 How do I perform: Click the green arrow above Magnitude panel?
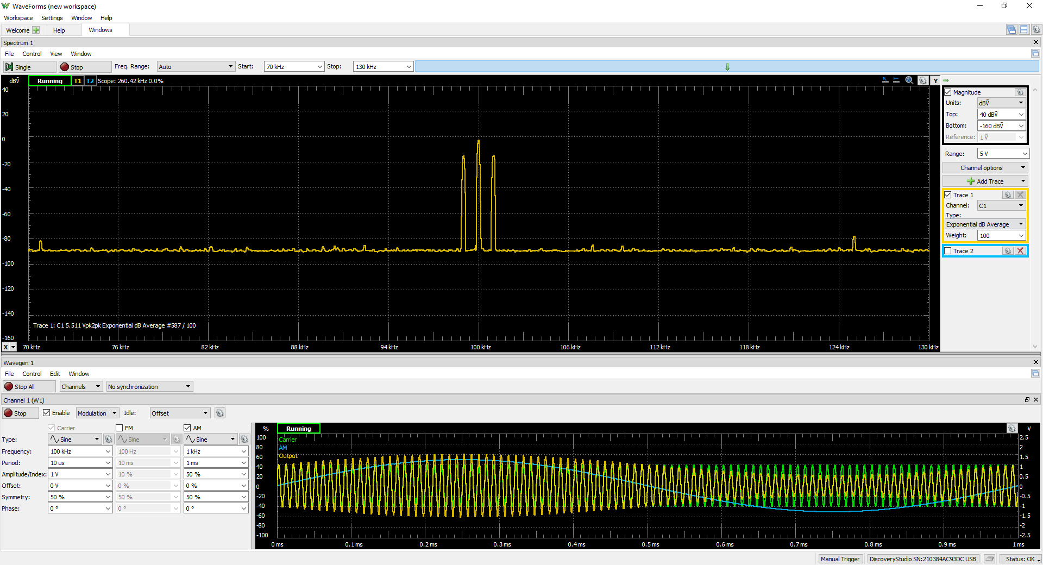click(946, 80)
